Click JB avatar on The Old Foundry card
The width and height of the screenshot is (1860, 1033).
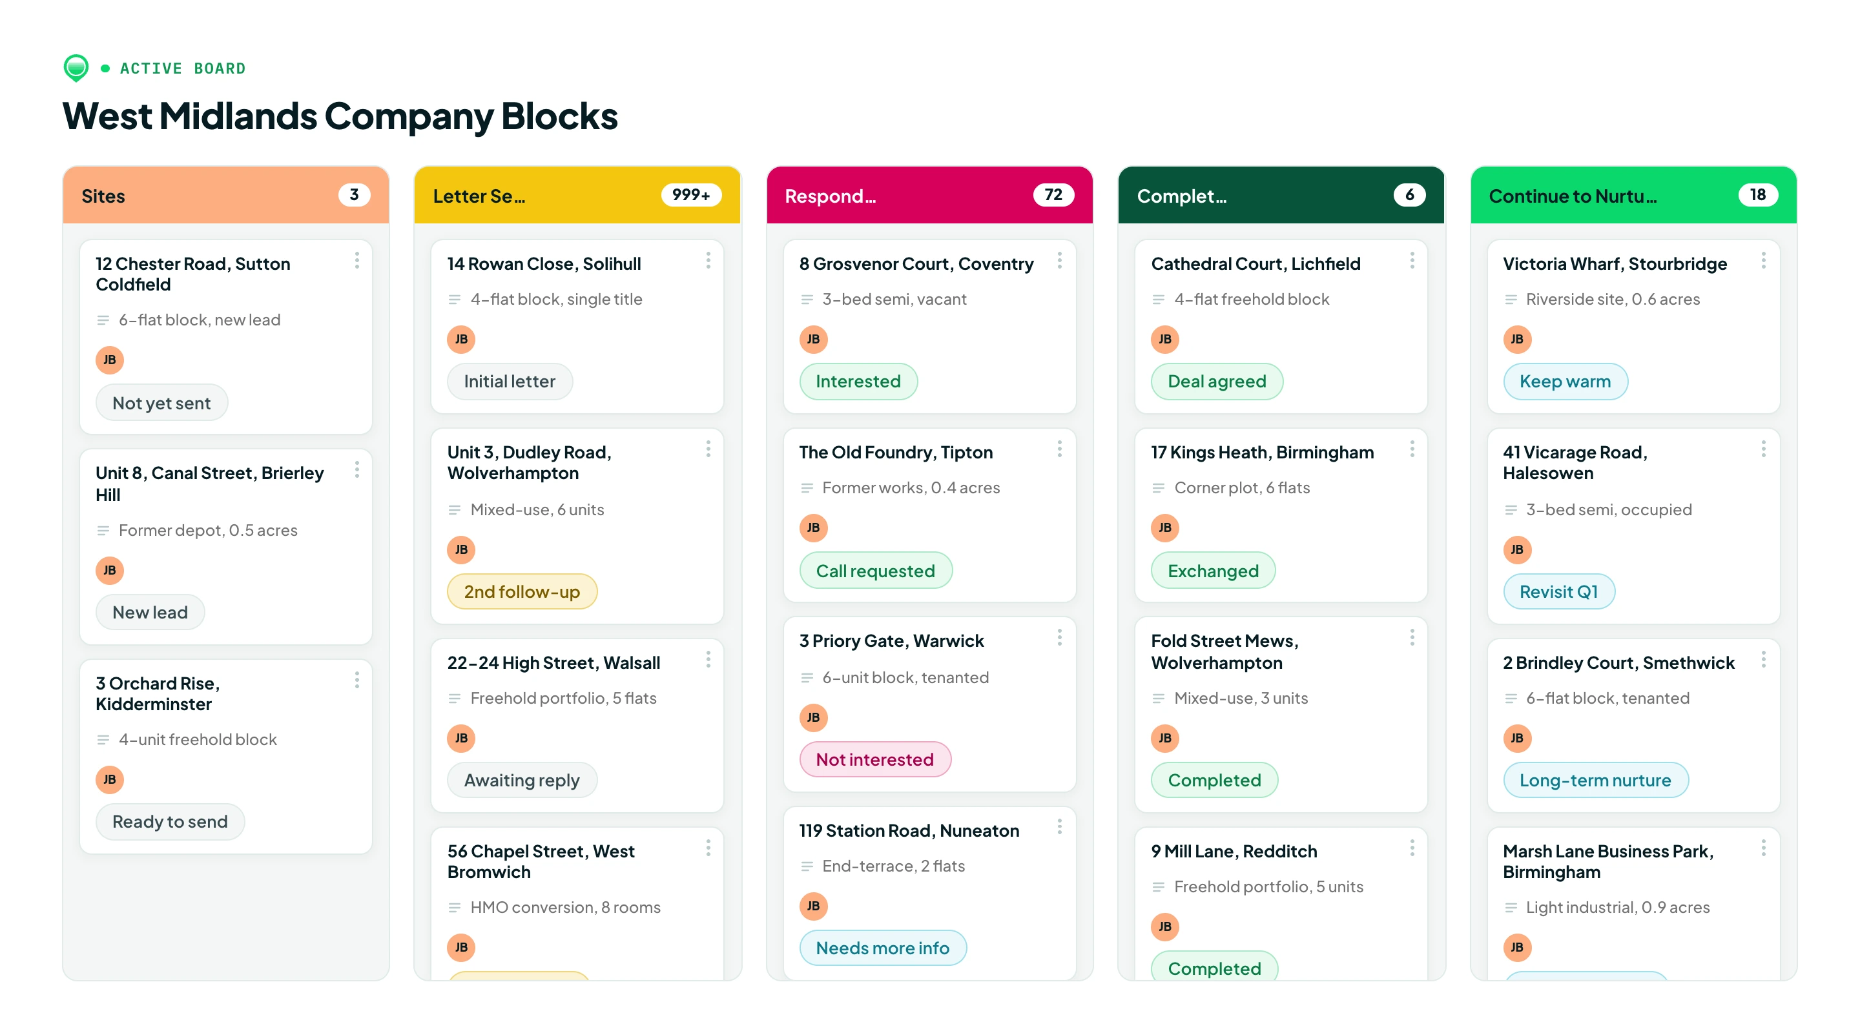point(814,527)
